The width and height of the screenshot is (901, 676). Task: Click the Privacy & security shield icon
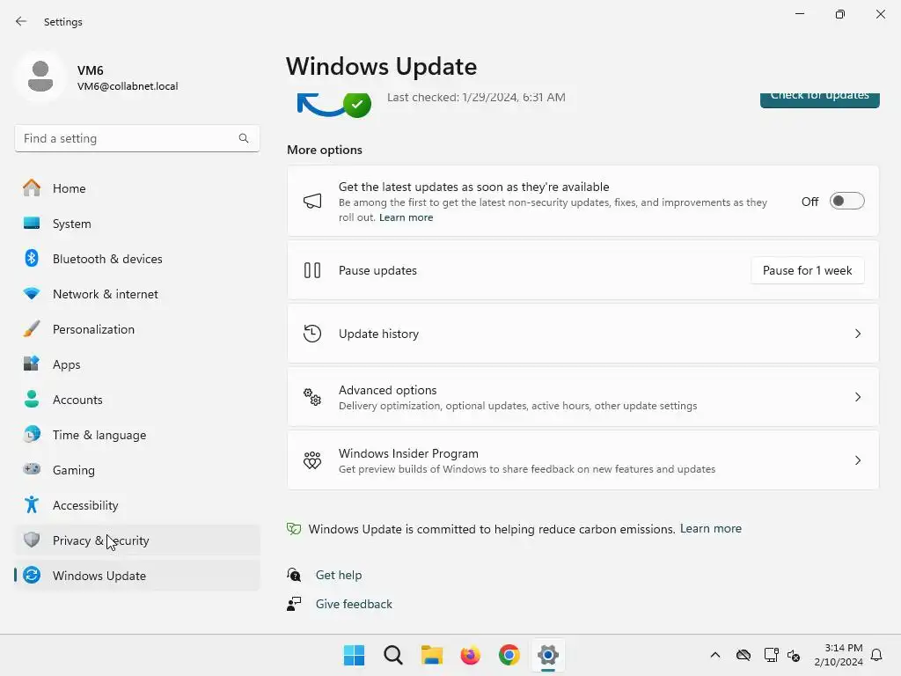pos(32,540)
